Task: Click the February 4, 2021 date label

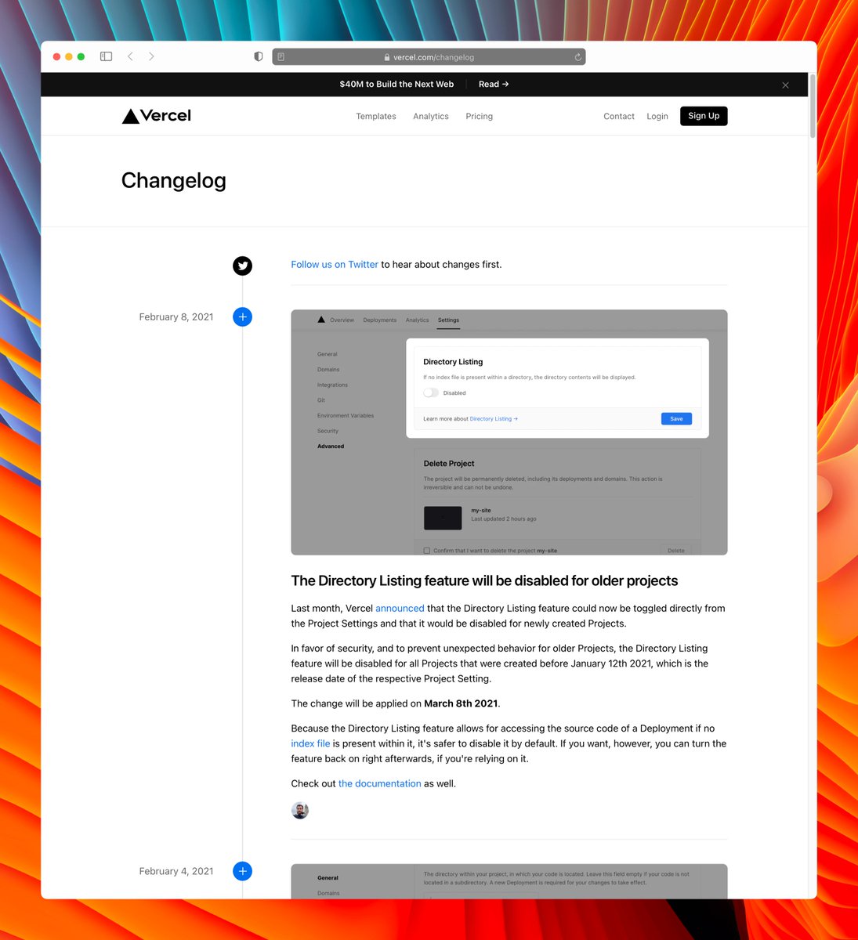Action: pyautogui.click(x=176, y=871)
